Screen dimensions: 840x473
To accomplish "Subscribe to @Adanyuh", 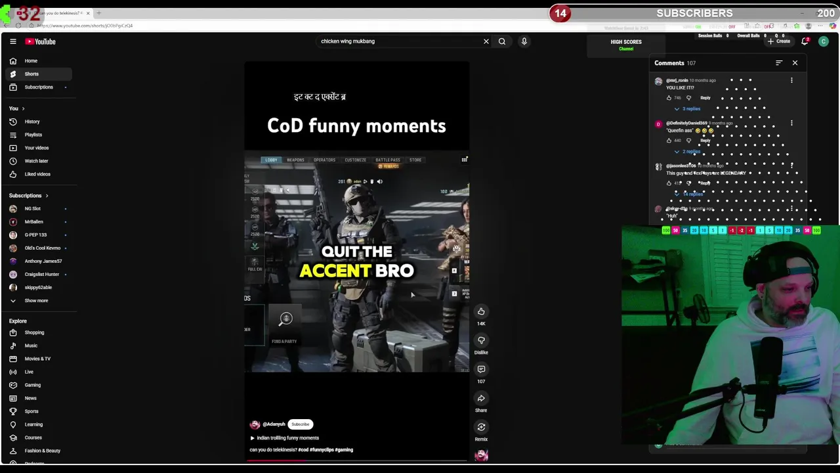I will pos(301,424).
